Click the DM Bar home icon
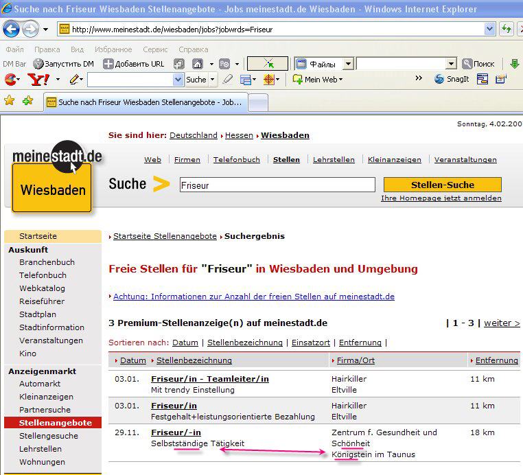Viewport: 523px width, 475px height. click(x=198, y=64)
